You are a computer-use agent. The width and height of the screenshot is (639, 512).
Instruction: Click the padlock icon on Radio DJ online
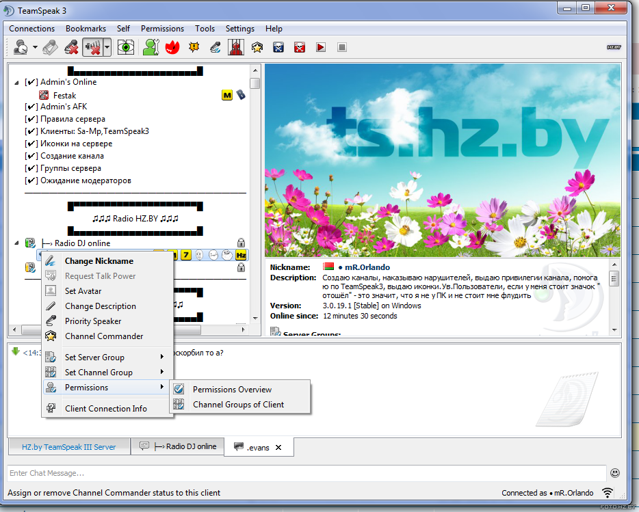click(242, 243)
